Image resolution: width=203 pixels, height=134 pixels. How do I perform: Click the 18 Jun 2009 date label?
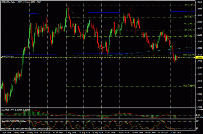pos(45,133)
